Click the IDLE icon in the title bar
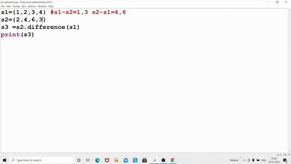291x164 pixels. pyautogui.click(x=2, y=2)
